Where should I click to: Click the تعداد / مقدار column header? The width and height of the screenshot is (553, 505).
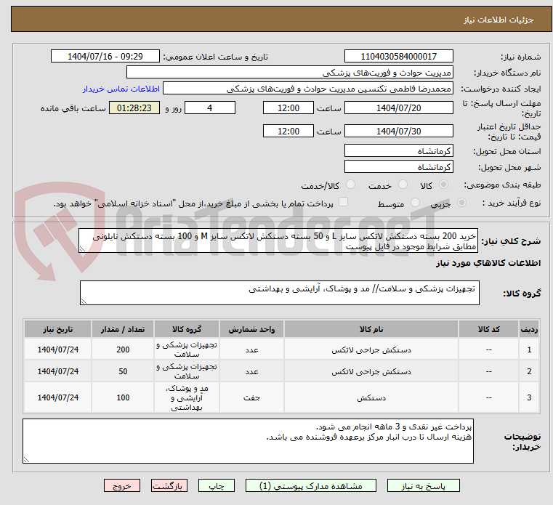[x=123, y=329]
